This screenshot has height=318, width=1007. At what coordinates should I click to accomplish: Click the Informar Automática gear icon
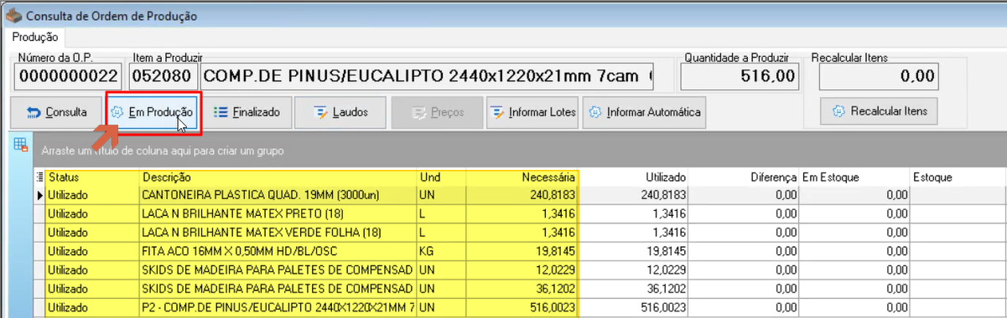(x=596, y=112)
